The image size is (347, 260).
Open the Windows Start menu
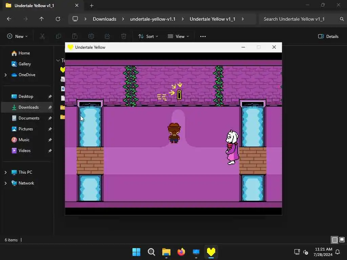(x=136, y=252)
